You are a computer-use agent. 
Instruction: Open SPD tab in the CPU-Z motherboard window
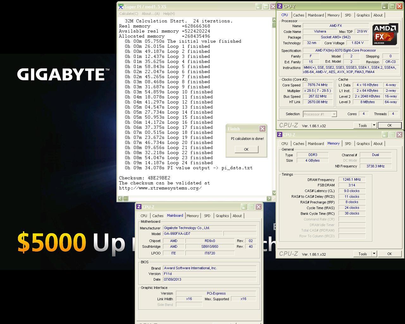207,216
